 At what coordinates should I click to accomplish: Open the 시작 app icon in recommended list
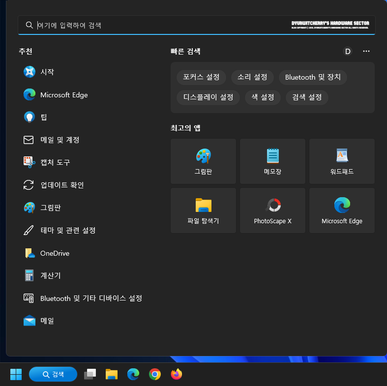(30, 72)
